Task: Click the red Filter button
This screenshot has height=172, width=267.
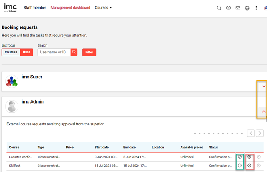Action: [89, 52]
